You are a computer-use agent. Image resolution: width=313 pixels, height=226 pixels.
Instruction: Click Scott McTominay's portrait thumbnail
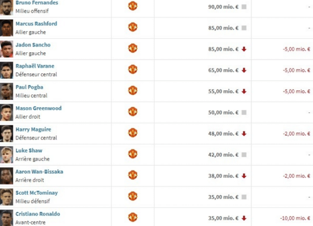[6, 197]
